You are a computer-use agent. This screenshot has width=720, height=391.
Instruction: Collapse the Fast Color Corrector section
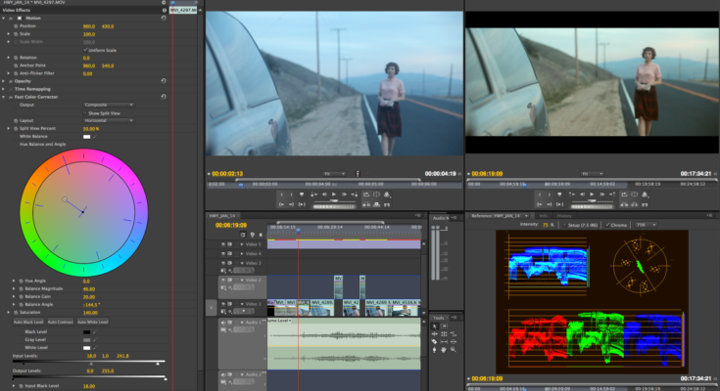[4, 97]
